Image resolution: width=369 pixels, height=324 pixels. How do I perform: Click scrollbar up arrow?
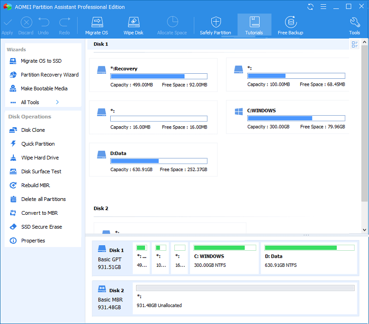(x=364, y=42)
